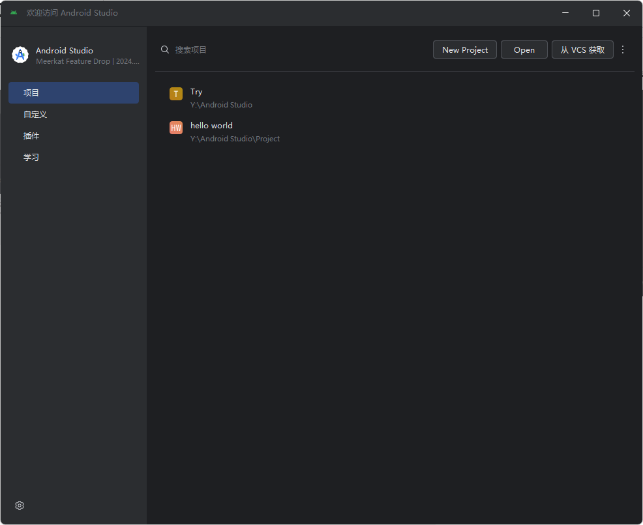Click the Android Studio name in sidebar

click(65, 50)
